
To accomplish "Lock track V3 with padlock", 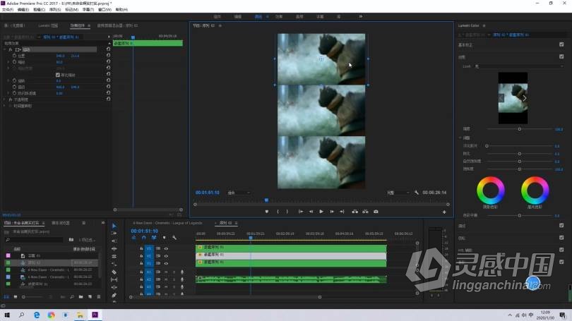I will (x=141, y=248).
